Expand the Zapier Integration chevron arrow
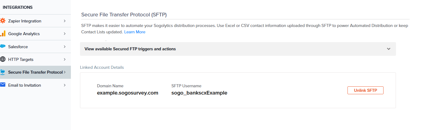Image resolution: width=422 pixels, height=130 pixels. pyautogui.click(x=65, y=21)
